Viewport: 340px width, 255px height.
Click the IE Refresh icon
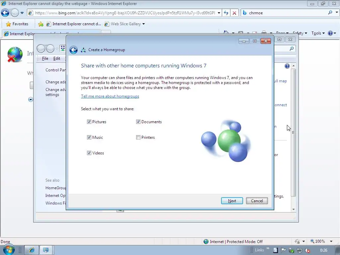(x=226, y=13)
